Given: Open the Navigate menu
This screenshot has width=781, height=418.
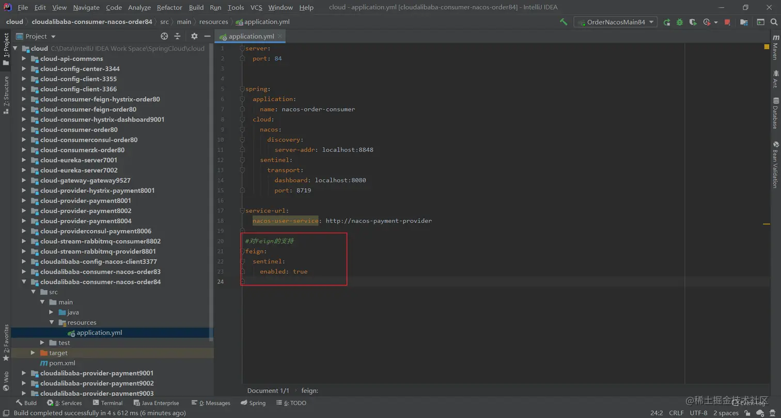Looking at the screenshot, I should [86, 7].
